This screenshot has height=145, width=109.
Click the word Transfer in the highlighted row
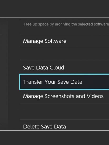coord(33,82)
